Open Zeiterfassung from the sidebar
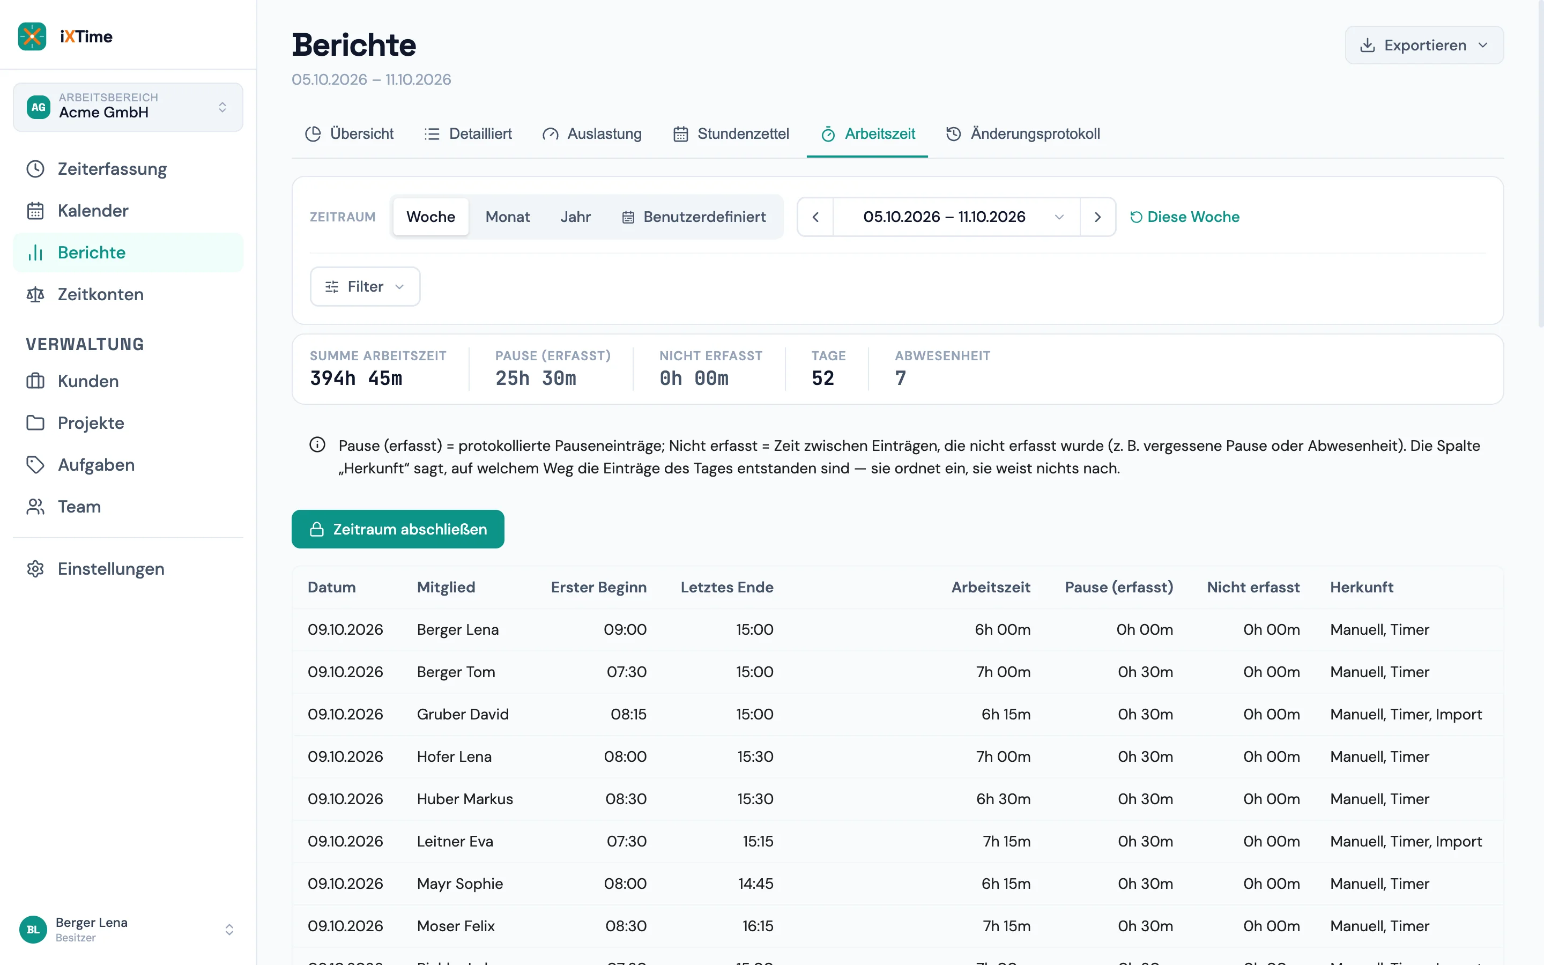The width and height of the screenshot is (1544, 965). (128, 169)
